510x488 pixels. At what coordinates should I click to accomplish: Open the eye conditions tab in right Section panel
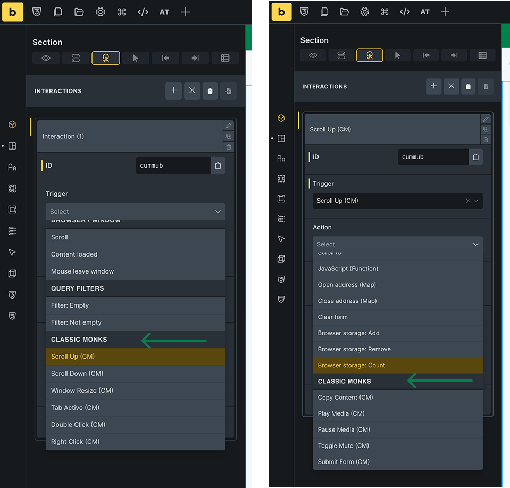coord(313,55)
